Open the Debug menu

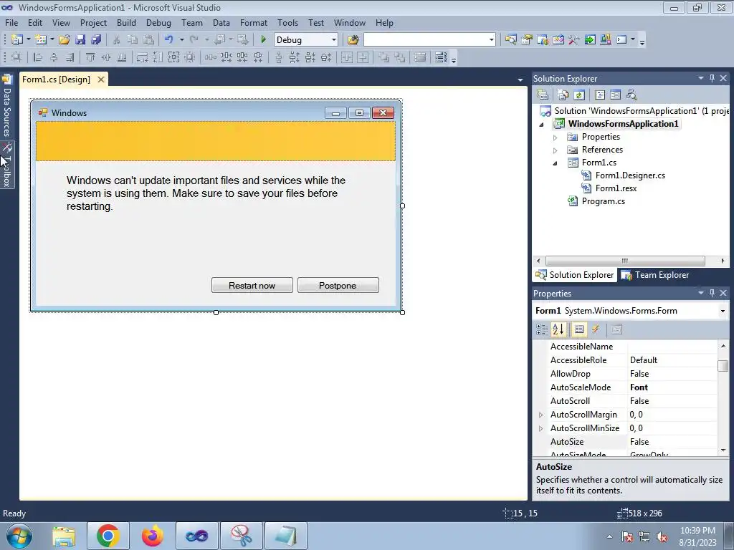click(158, 22)
